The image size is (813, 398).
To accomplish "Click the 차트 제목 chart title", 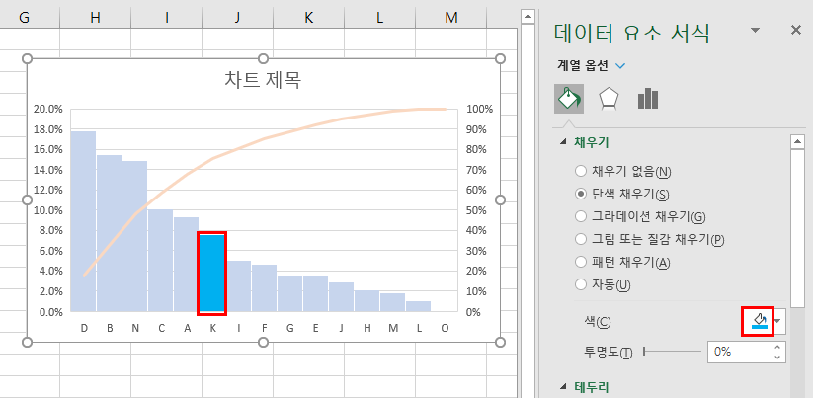I will (x=263, y=80).
